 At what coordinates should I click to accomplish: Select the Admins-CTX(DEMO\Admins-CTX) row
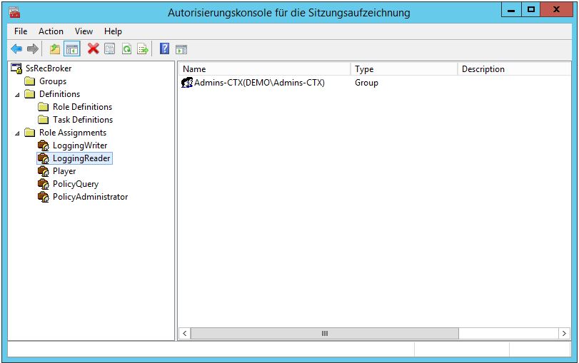259,83
